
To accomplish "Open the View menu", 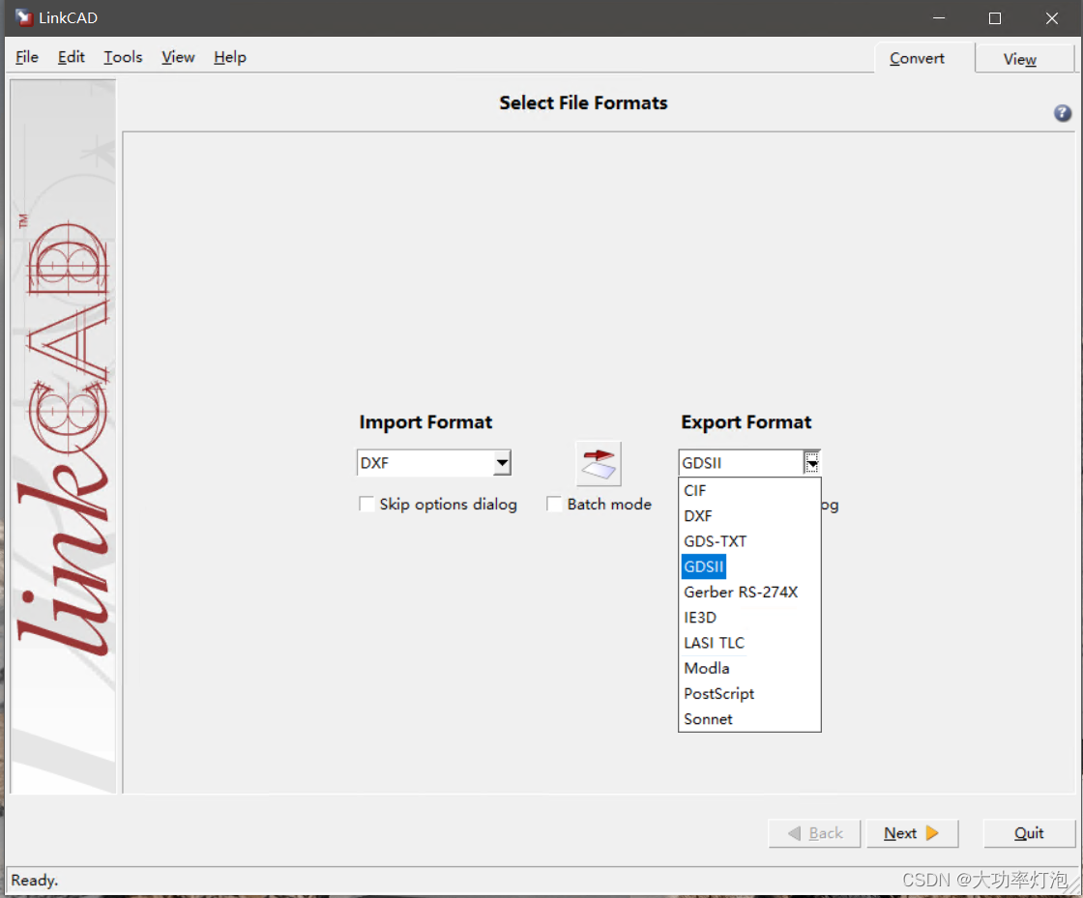I will coord(178,57).
